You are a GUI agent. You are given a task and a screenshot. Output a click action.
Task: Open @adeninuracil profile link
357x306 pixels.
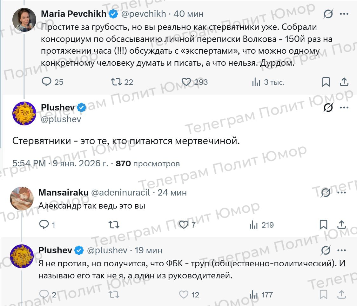120,192
